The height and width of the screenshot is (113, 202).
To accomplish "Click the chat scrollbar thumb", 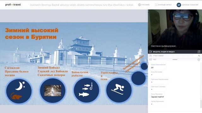I will point(201,104).
